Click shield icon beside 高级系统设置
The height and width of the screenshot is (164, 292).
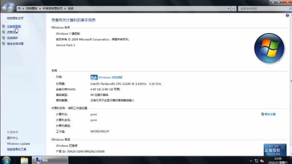[4, 43]
